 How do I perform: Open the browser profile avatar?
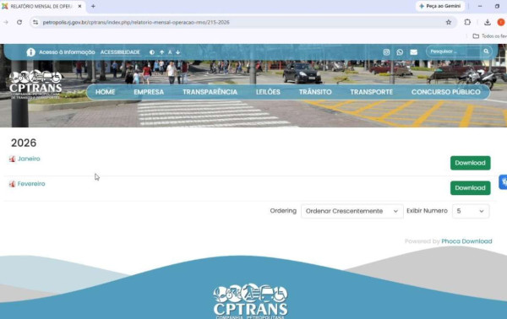tap(501, 22)
